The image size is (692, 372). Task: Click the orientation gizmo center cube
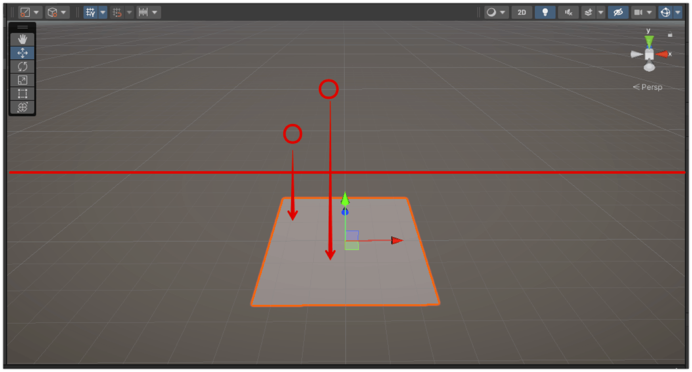[649, 54]
